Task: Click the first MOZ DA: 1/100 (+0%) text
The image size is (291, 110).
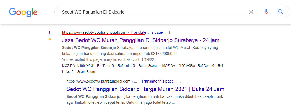Action: pos(78,65)
